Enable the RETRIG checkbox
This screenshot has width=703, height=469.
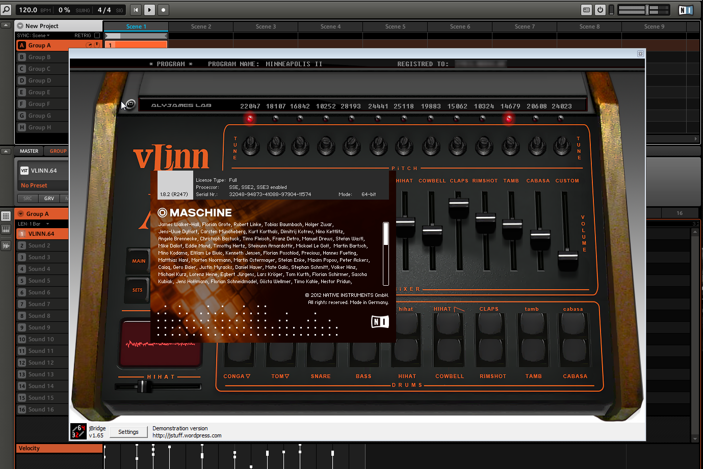(97, 36)
